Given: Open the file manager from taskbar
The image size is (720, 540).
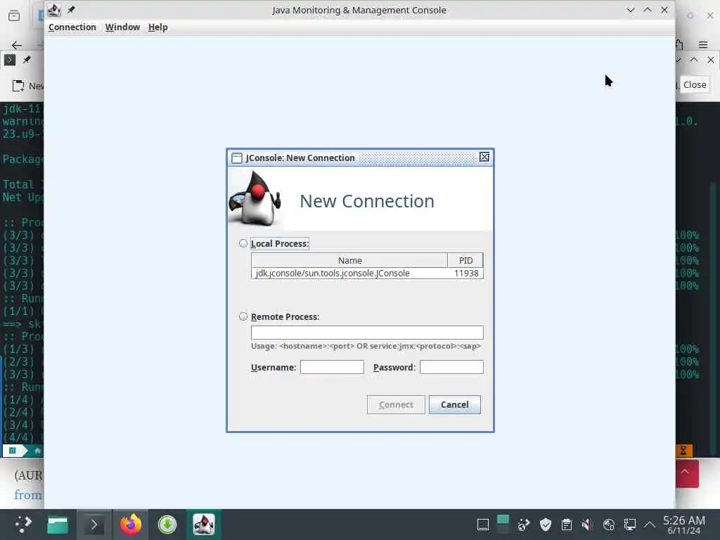Looking at the screenshot, I should (x=58, y=525).
